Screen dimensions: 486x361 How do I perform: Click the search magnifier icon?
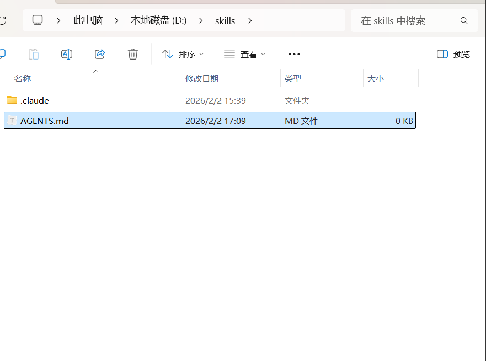point(464,21)
